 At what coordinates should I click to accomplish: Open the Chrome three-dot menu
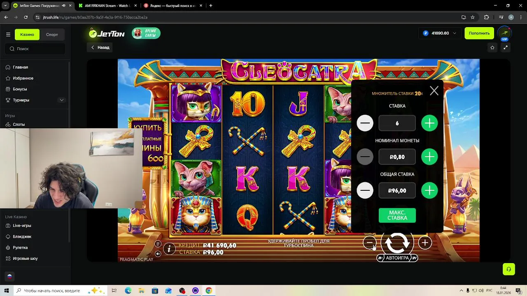[521, 17]
